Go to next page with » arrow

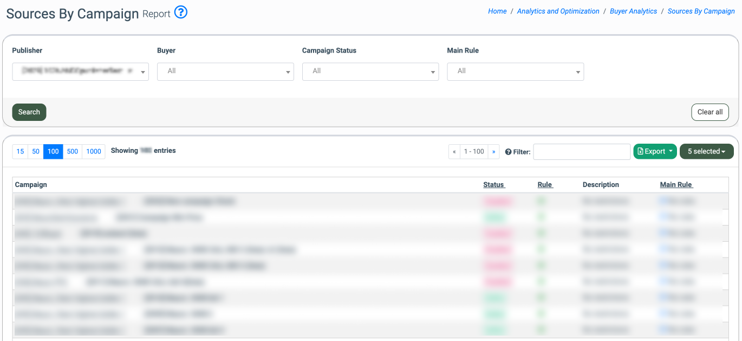coord(493,152)
